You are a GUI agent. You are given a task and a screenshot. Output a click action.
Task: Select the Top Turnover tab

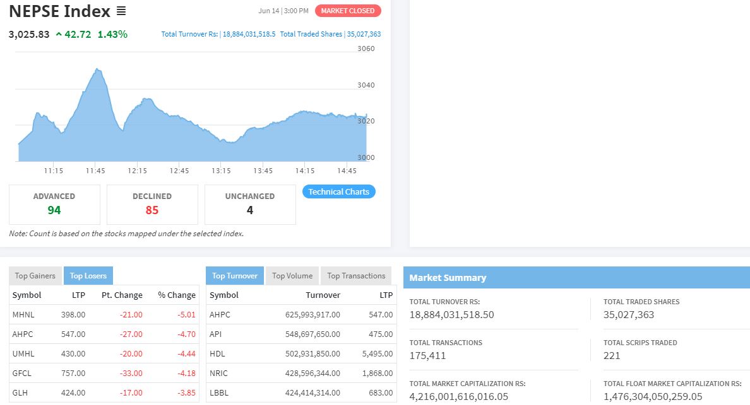tap(234, 276)
